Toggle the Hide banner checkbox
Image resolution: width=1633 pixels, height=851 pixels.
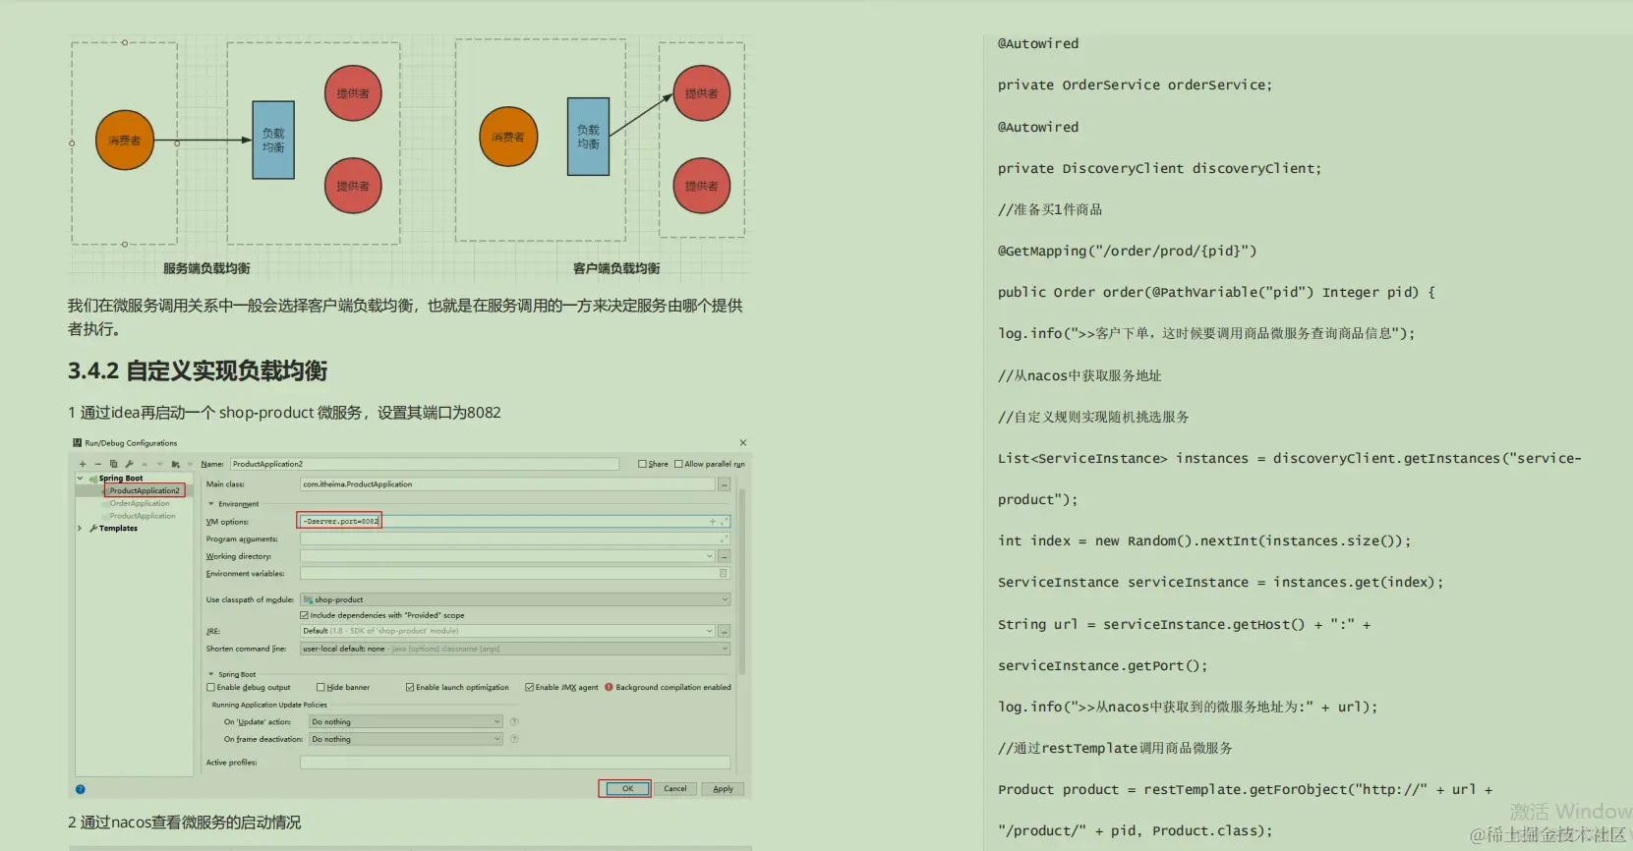click(x=321, y=687)
